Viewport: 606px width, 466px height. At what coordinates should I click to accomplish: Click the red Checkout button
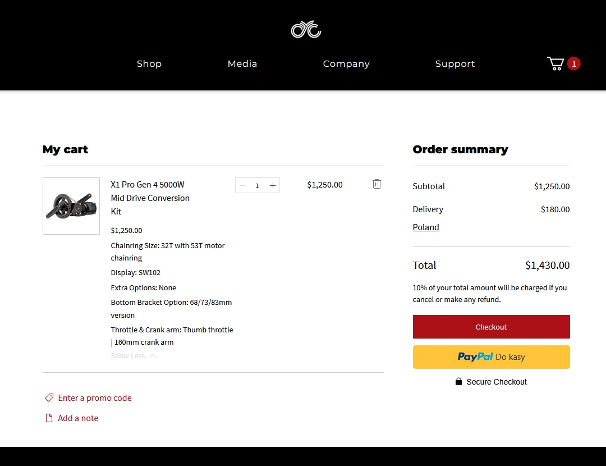pyautogui.click(x=491, y=327)
